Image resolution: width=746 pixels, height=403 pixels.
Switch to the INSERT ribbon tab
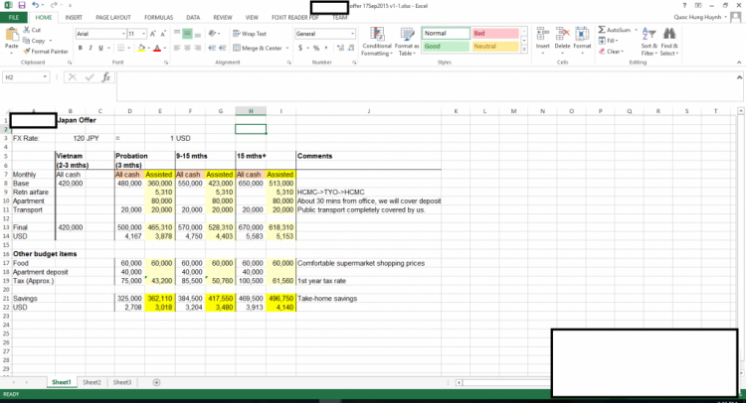(74, 18)
